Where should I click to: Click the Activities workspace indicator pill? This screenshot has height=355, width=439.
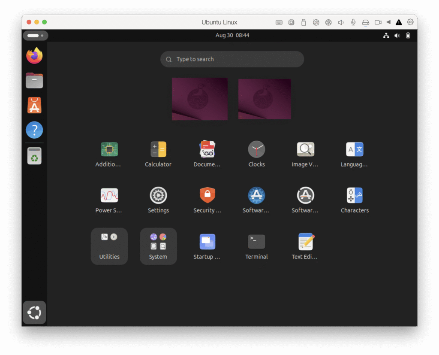click(36, 36)
